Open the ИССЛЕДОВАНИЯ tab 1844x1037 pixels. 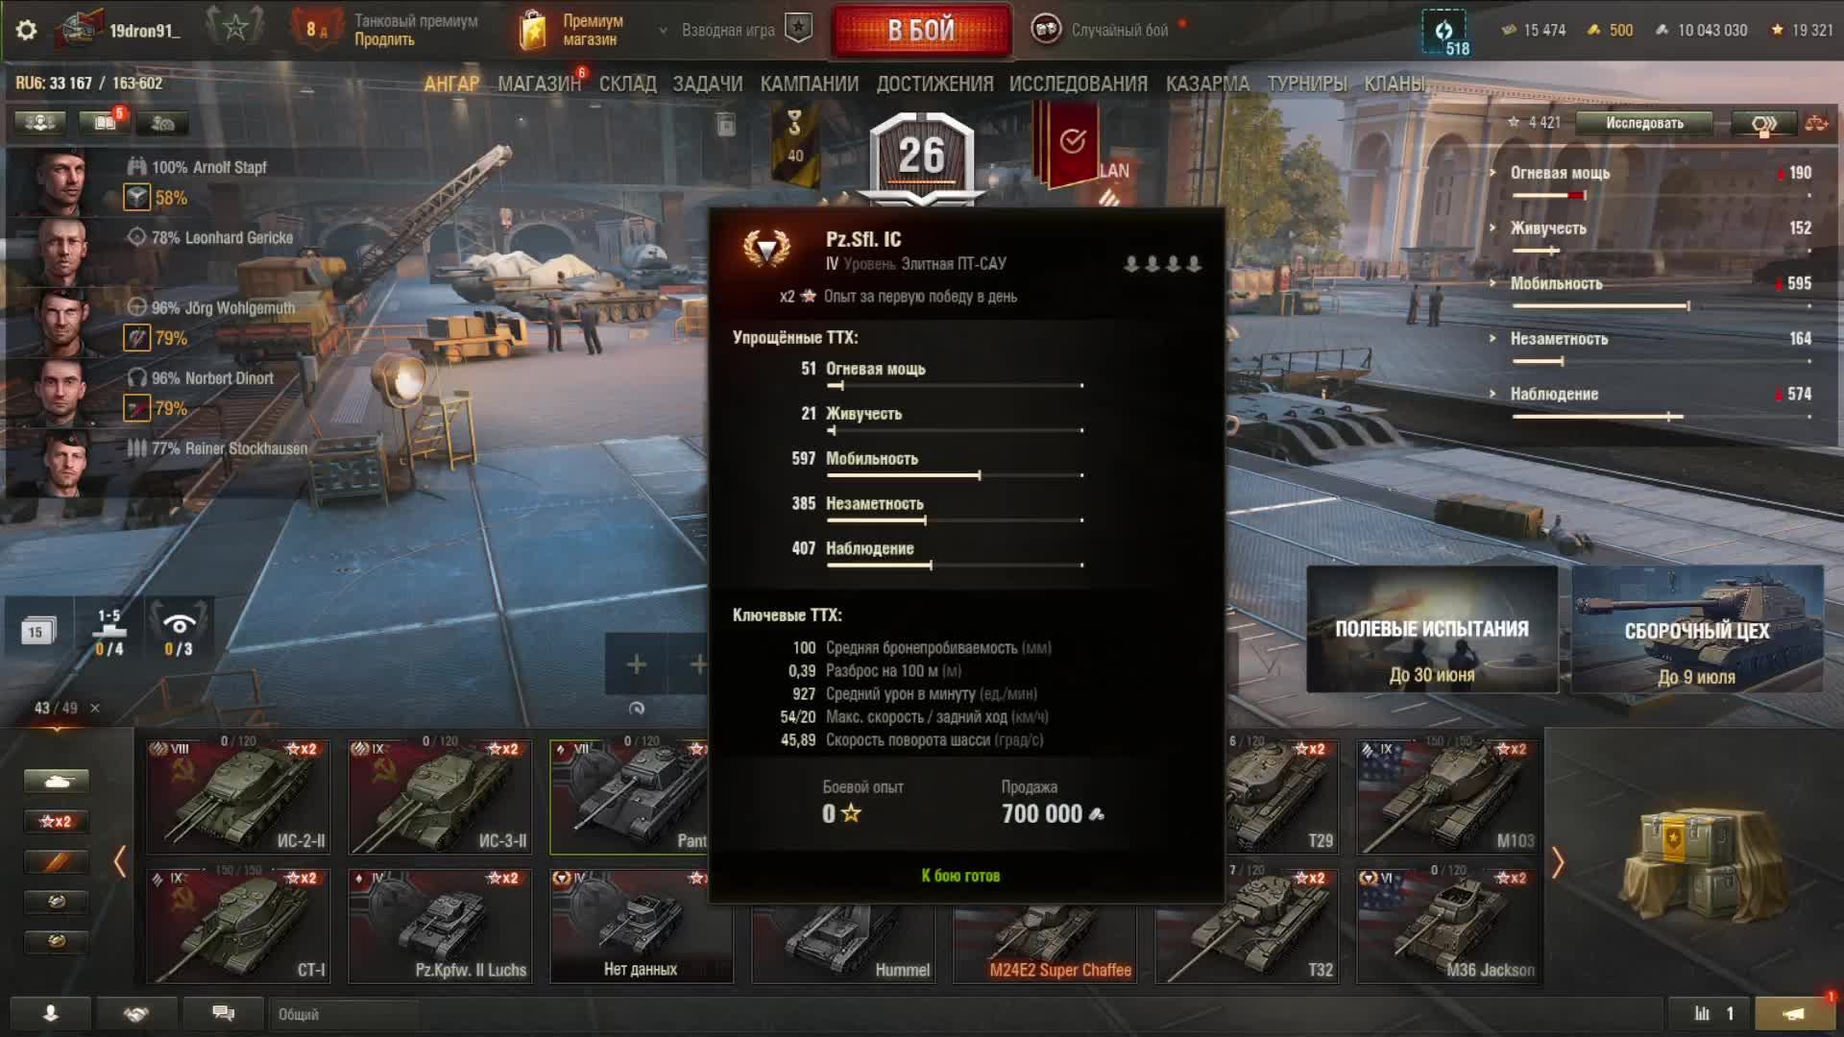click(1078, 84)
